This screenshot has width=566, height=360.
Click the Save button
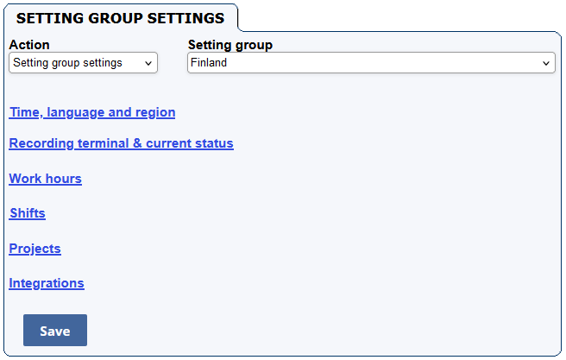tap(55, 331)
